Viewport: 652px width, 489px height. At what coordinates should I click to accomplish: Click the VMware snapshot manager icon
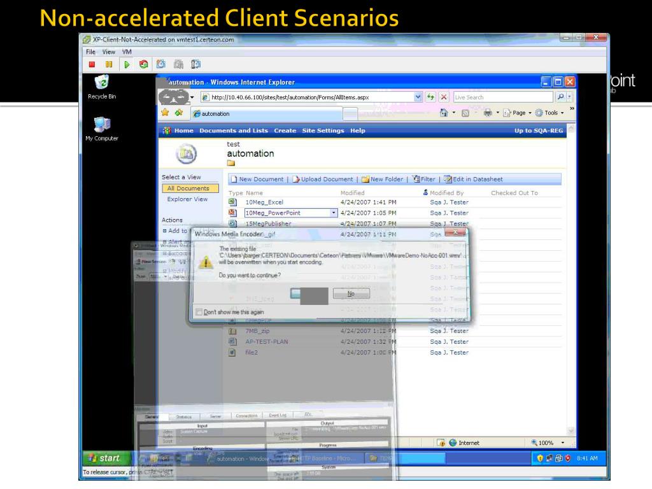[x=196, y=64]
